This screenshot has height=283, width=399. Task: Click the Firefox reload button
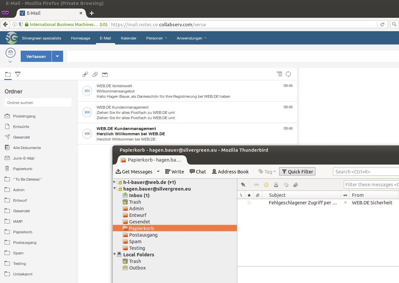click(x=382, y=24)
